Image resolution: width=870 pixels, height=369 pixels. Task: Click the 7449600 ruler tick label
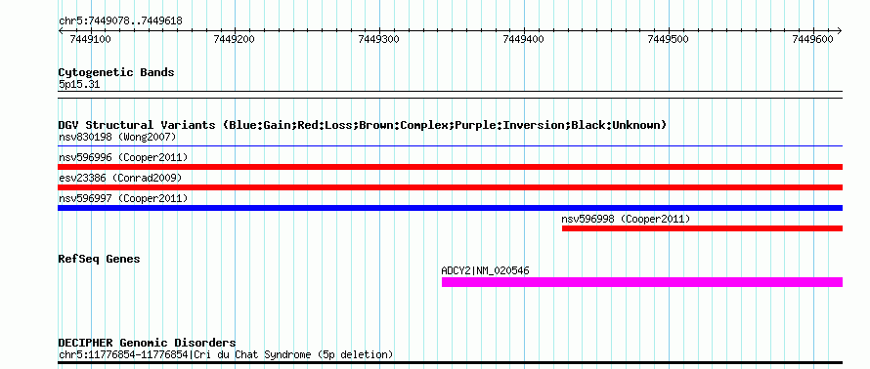tap(812, 39)
